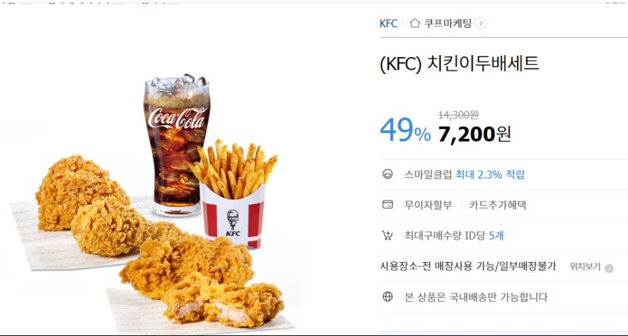Click the 49% discount rate
This screenshot has height=336, width=628.
tap(405, 131)
